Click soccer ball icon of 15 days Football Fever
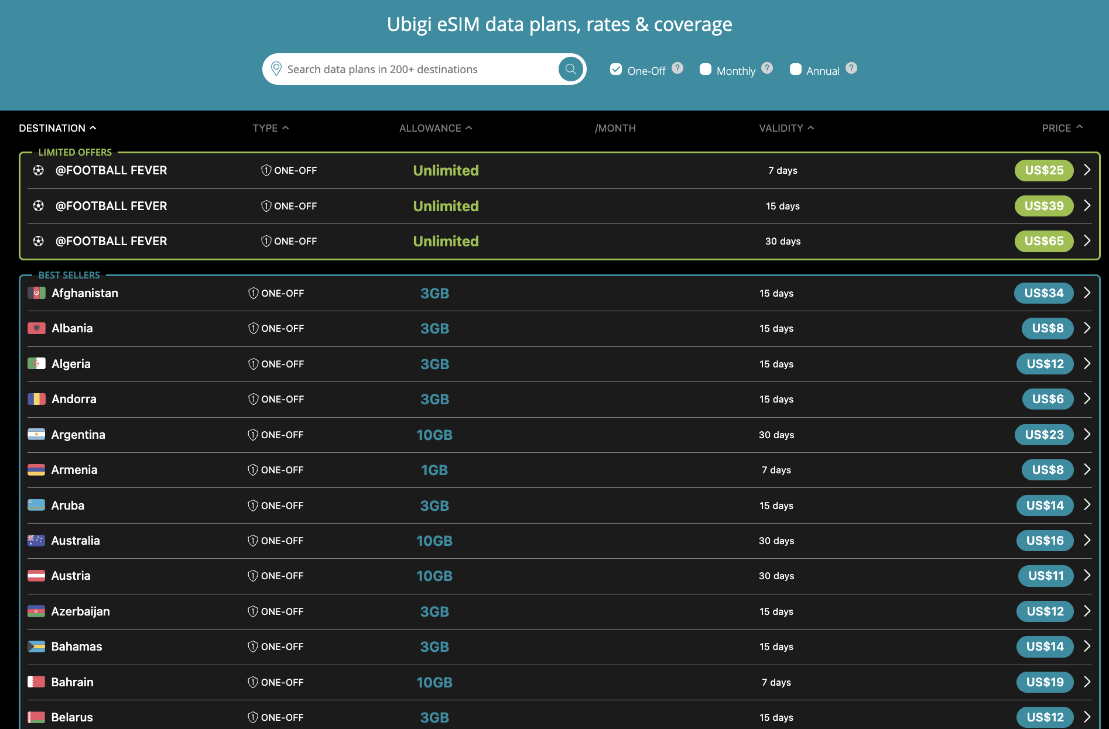The height and width of the screenshot is (729, 1109). click(39, 206)
